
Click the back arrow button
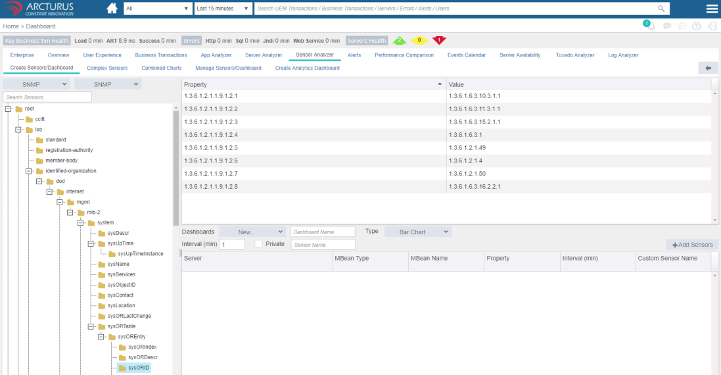coord(708,68)
